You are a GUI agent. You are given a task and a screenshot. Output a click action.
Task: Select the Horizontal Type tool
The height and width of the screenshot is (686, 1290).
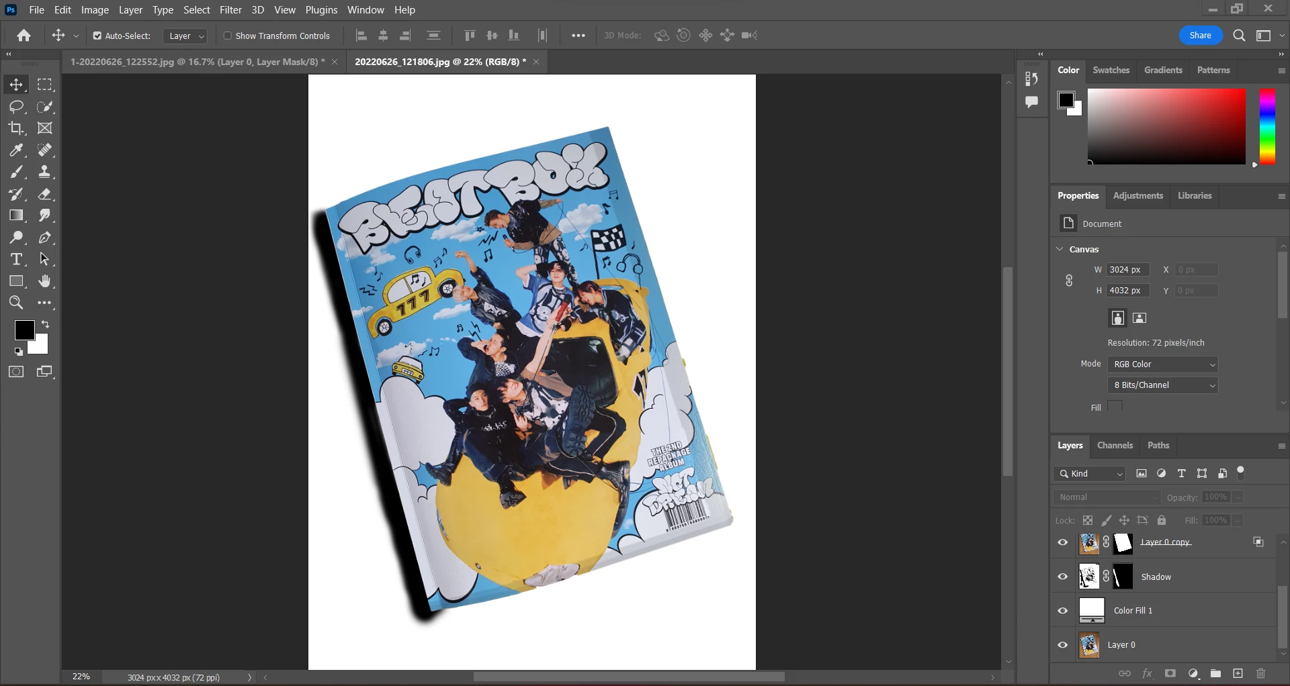pyautogui.click(x=16, y=260)
